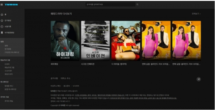215x110 pixels.
Task: Open 시사/다큐 in the sidebar
Action: point(8,71)
